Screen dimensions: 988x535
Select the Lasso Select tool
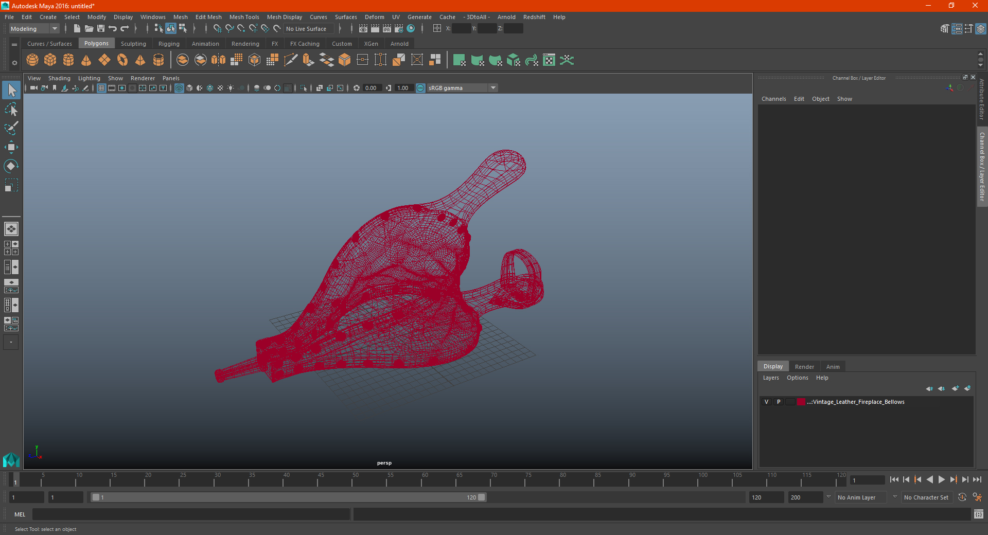pyautogui.click(x=11, y=109)
